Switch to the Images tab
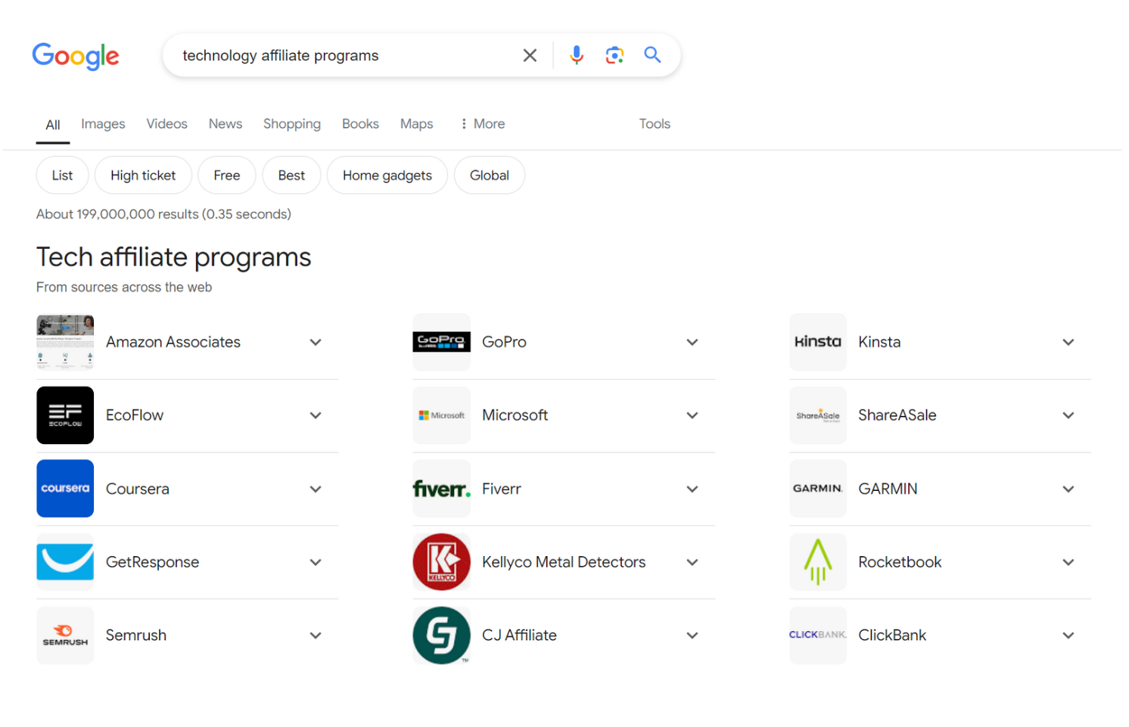The height and width of the screenshot is (727, 1129). click(x=103, y=123)
